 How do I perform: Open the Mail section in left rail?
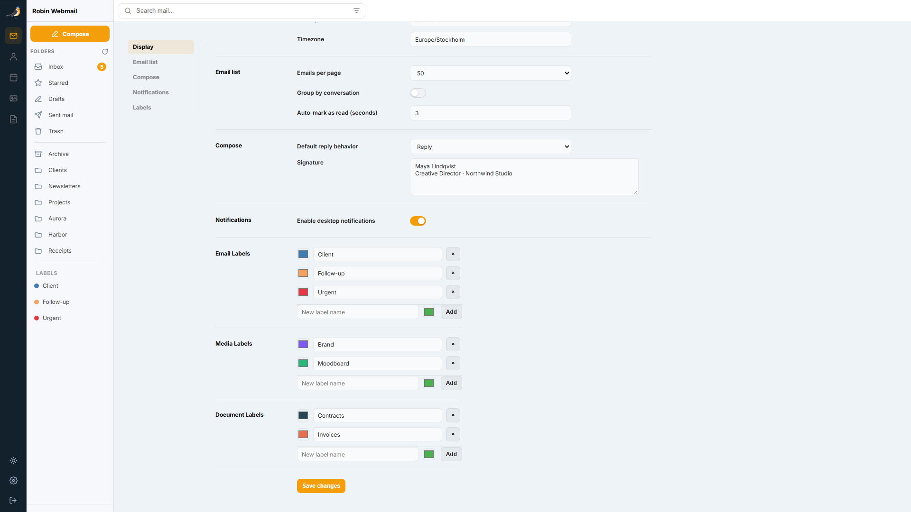click(13, 36)
